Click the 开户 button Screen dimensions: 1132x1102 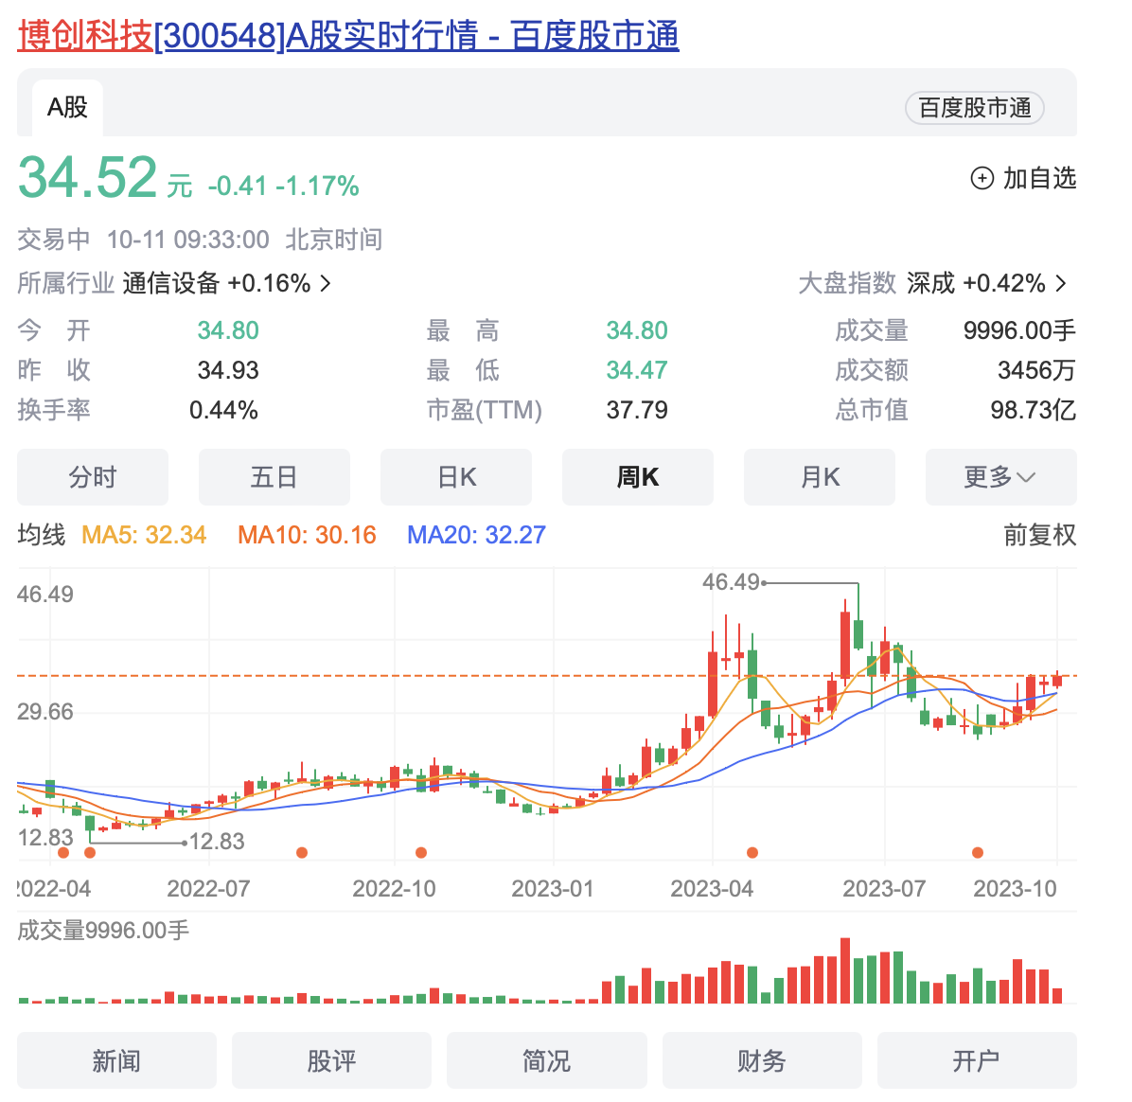coord(977,1060)
